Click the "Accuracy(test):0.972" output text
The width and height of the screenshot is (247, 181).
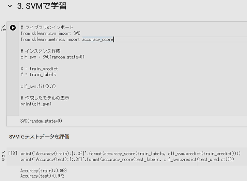(42, 176)
